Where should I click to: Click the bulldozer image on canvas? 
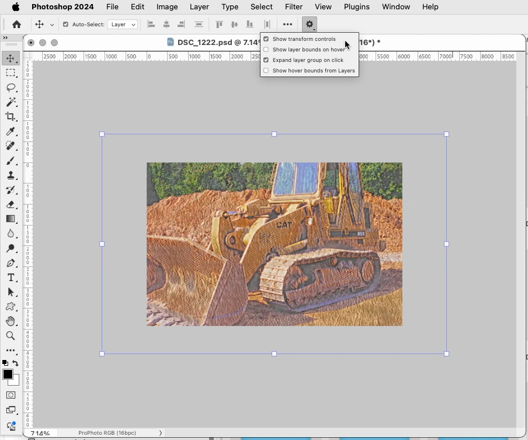click(274, 244)
